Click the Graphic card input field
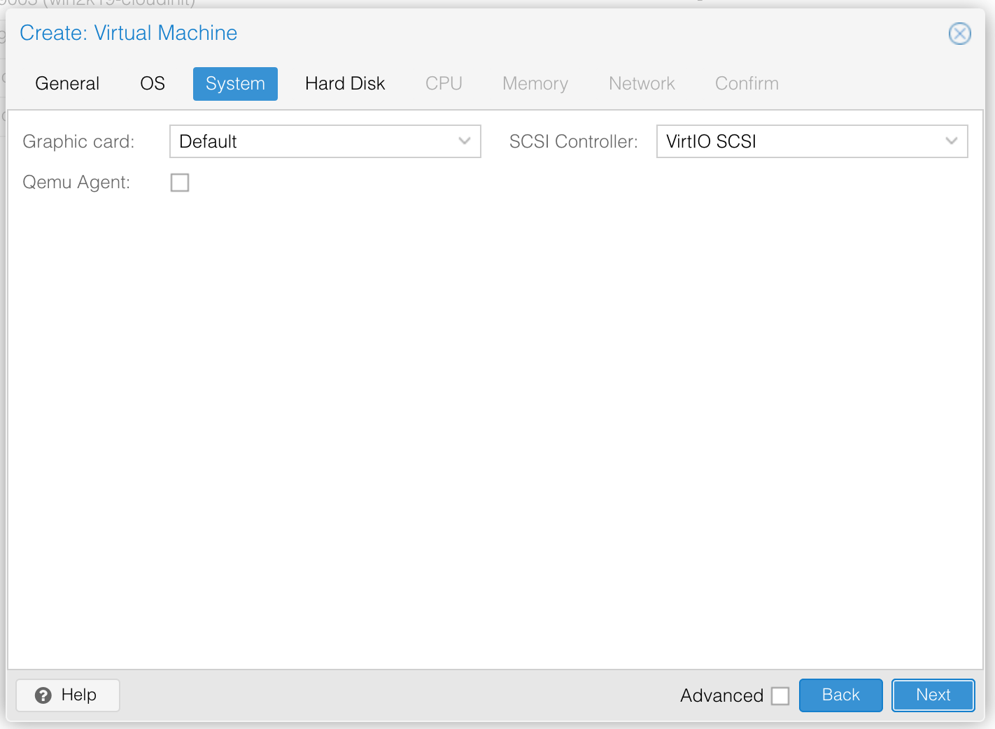This screenshot has height=729, width=995. click(308, 141)
